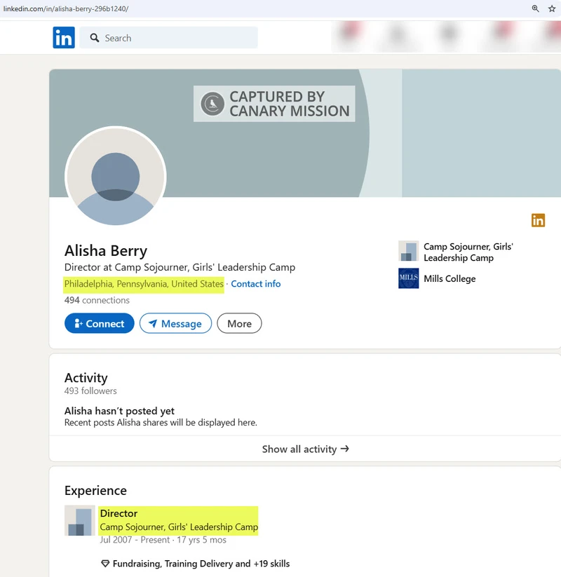Click the Experience section heading
Image resolution: width=561 pixels, height=577 pixels.
click(95, 491)
